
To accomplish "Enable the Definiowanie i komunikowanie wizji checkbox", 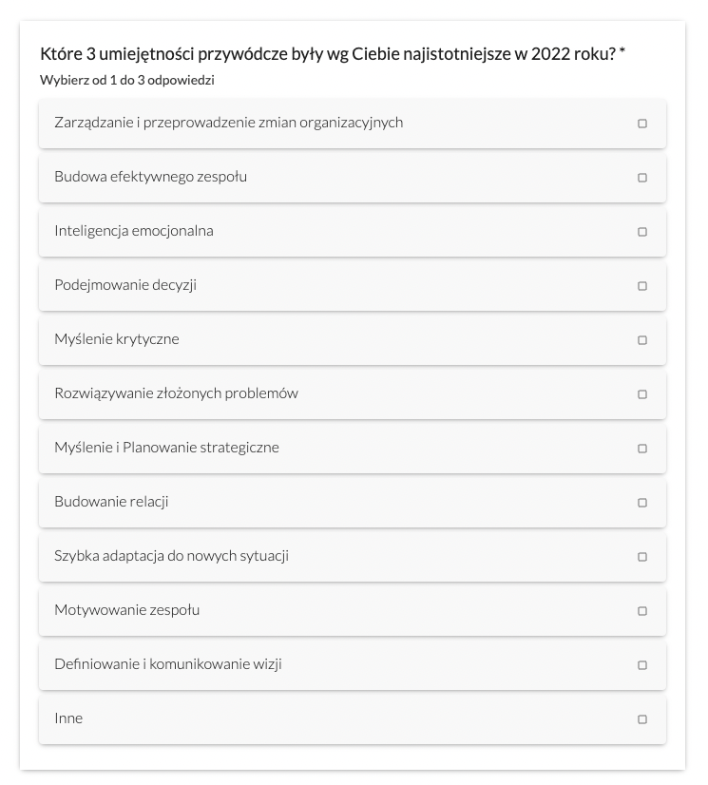I will 641,665.
